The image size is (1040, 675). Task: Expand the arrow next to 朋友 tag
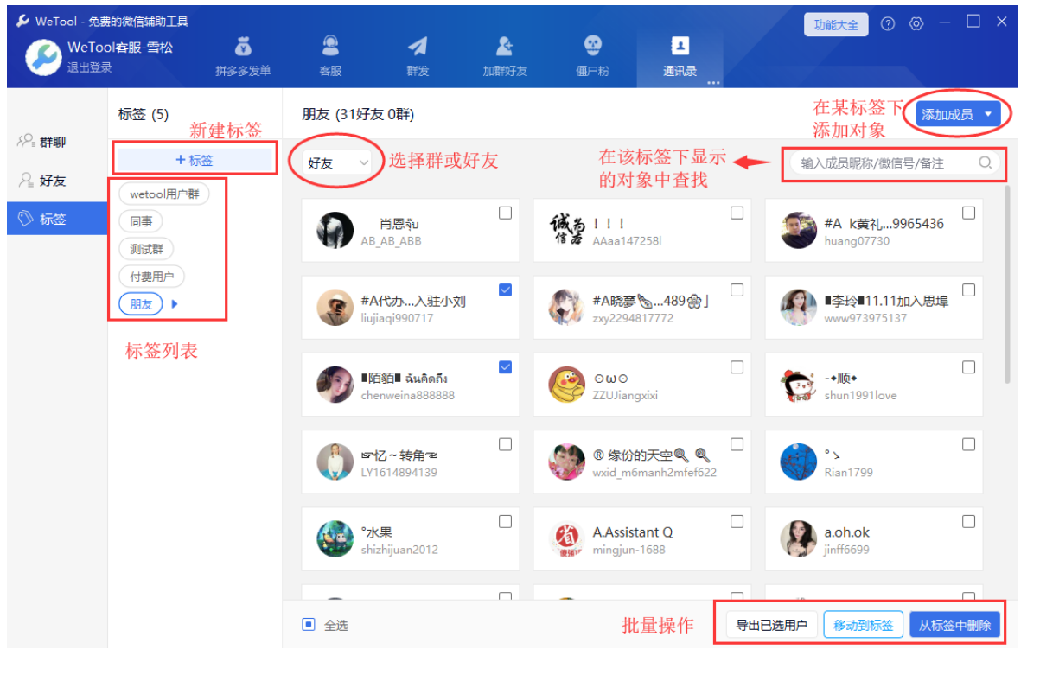point(175,304)
